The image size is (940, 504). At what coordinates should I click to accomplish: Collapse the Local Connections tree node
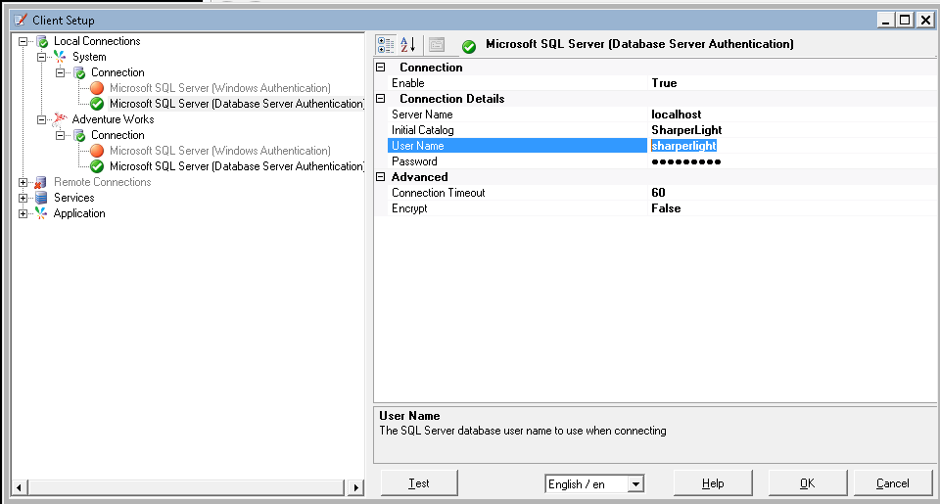pyautogui.click(x=23, y=41)
